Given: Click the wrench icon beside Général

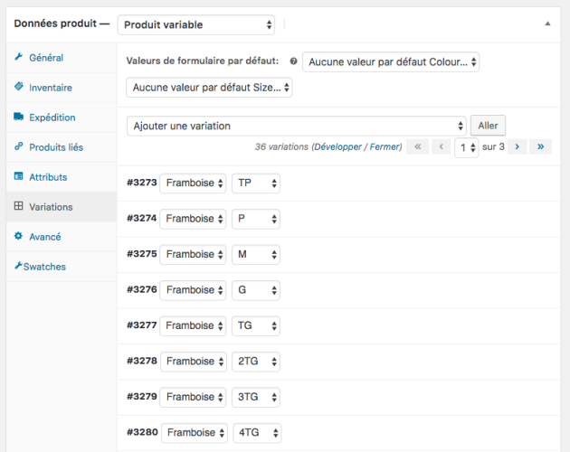Looking at the screenshot, I should [x=19, y=58].
